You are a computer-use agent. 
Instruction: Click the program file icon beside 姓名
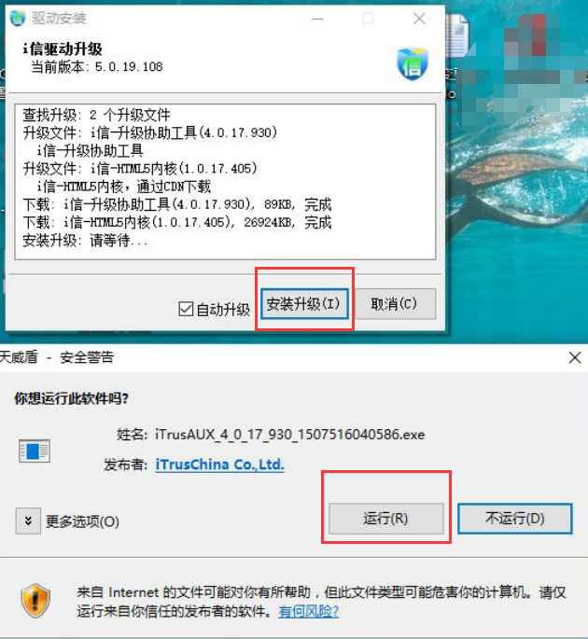tap(35, 451)
